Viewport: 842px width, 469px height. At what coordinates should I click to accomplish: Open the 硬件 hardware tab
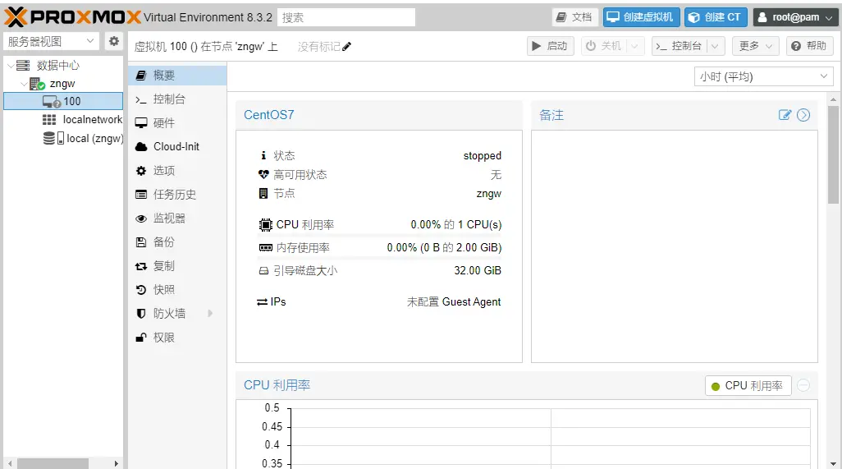(x=164, y=123)
